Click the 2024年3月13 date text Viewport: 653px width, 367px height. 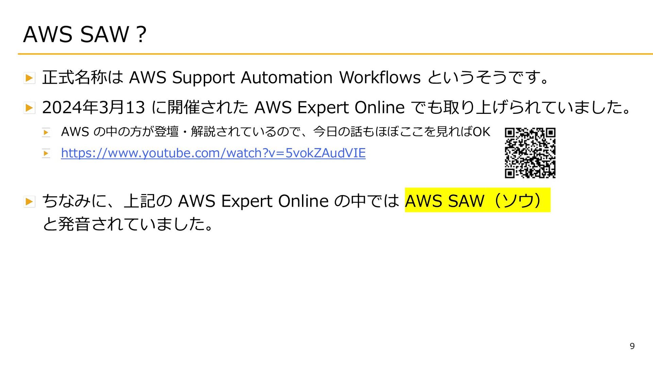click(x=94, y=107)
